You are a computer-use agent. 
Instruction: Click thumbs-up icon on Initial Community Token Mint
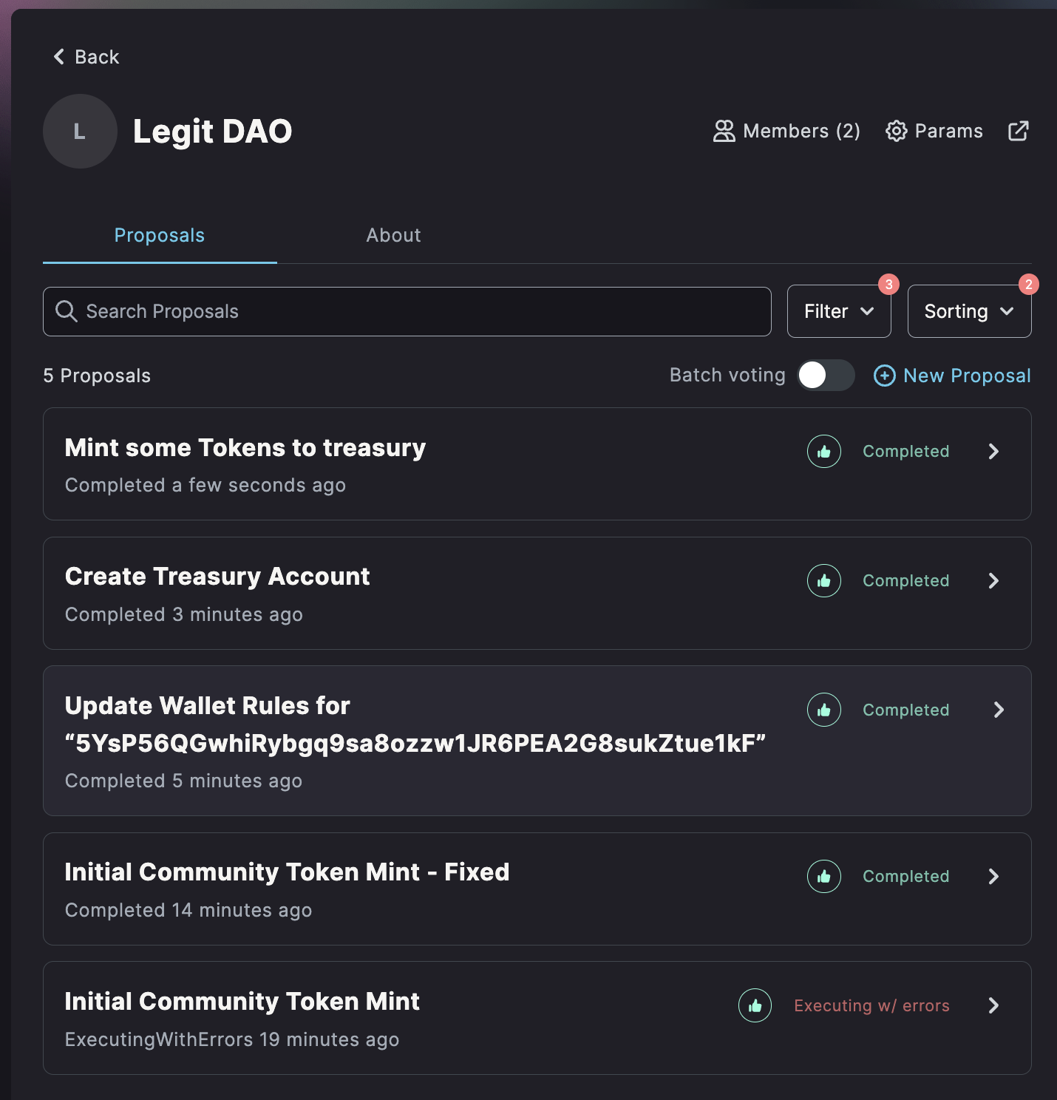pyautogui.click(x=755, y=1005)
